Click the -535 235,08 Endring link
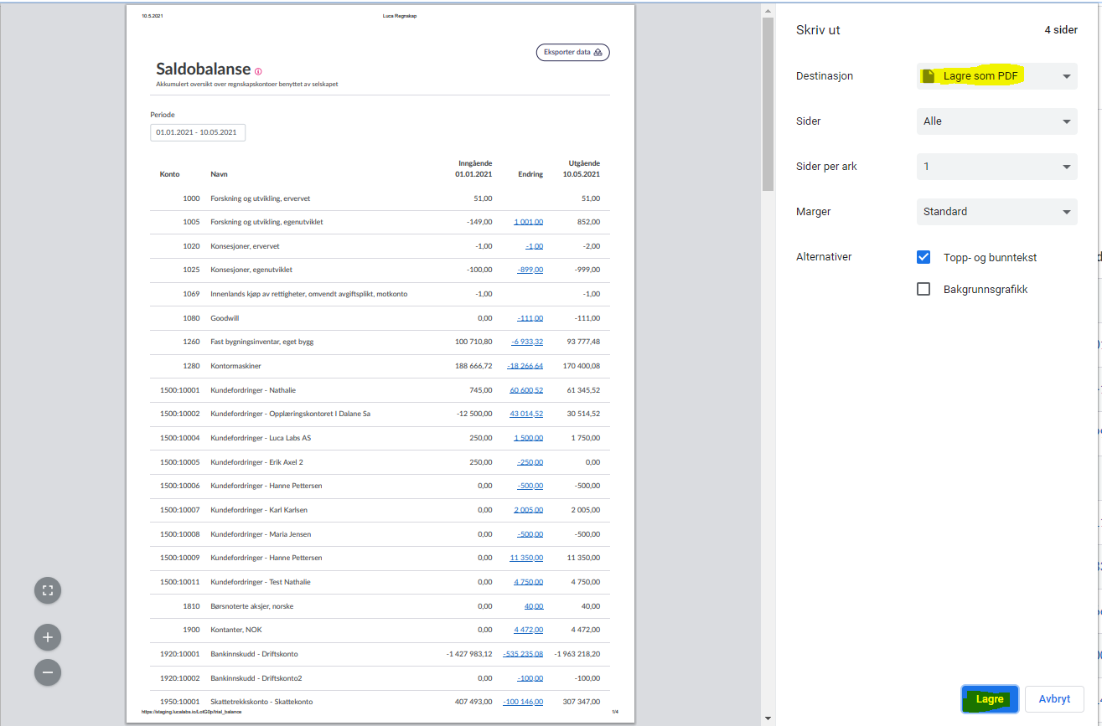 [523, 654]
